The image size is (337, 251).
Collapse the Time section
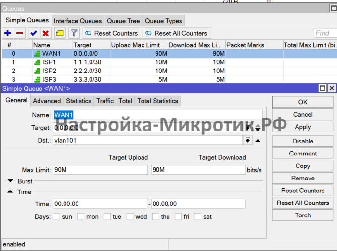(x=10, y=191)
